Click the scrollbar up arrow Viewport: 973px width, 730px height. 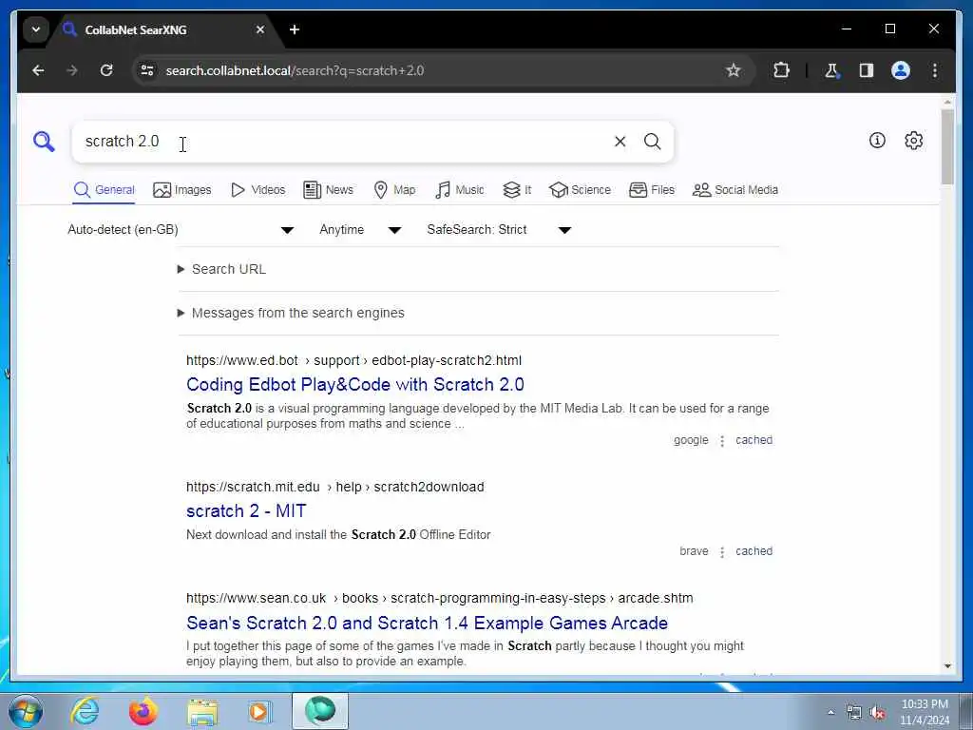point(947,101)
